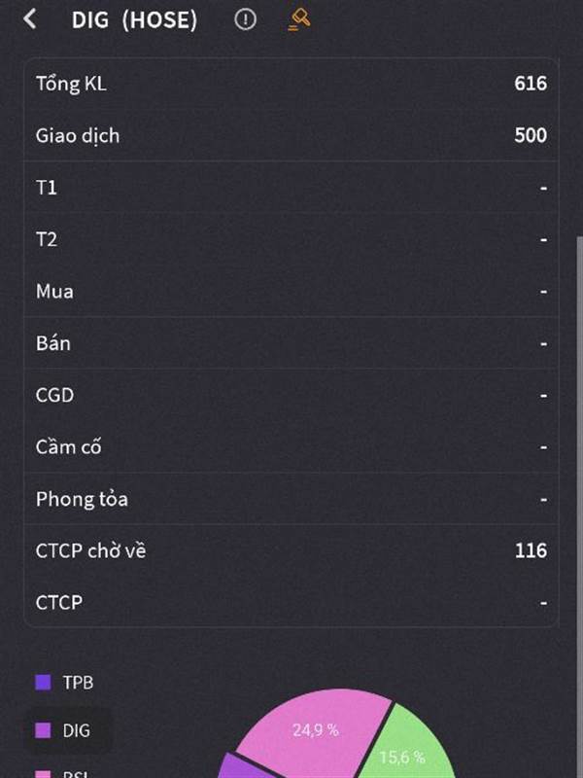This screenshot has height=778, width=583.
Task: Click the vertical scrollbar on the right
Action: click(x=579, y=438)
